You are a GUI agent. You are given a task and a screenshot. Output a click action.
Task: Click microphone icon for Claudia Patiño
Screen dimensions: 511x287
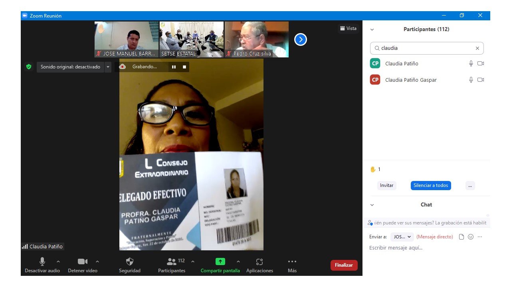[x=471, y=63]
